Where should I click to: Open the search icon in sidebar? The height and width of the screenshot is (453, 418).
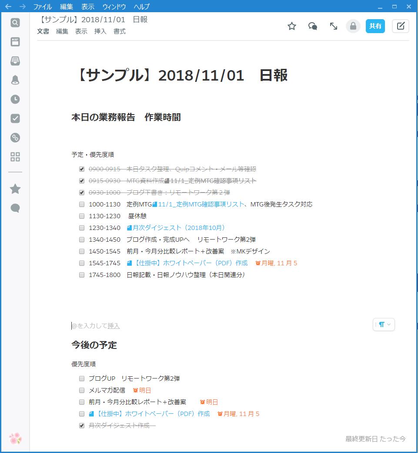point(15,23)
